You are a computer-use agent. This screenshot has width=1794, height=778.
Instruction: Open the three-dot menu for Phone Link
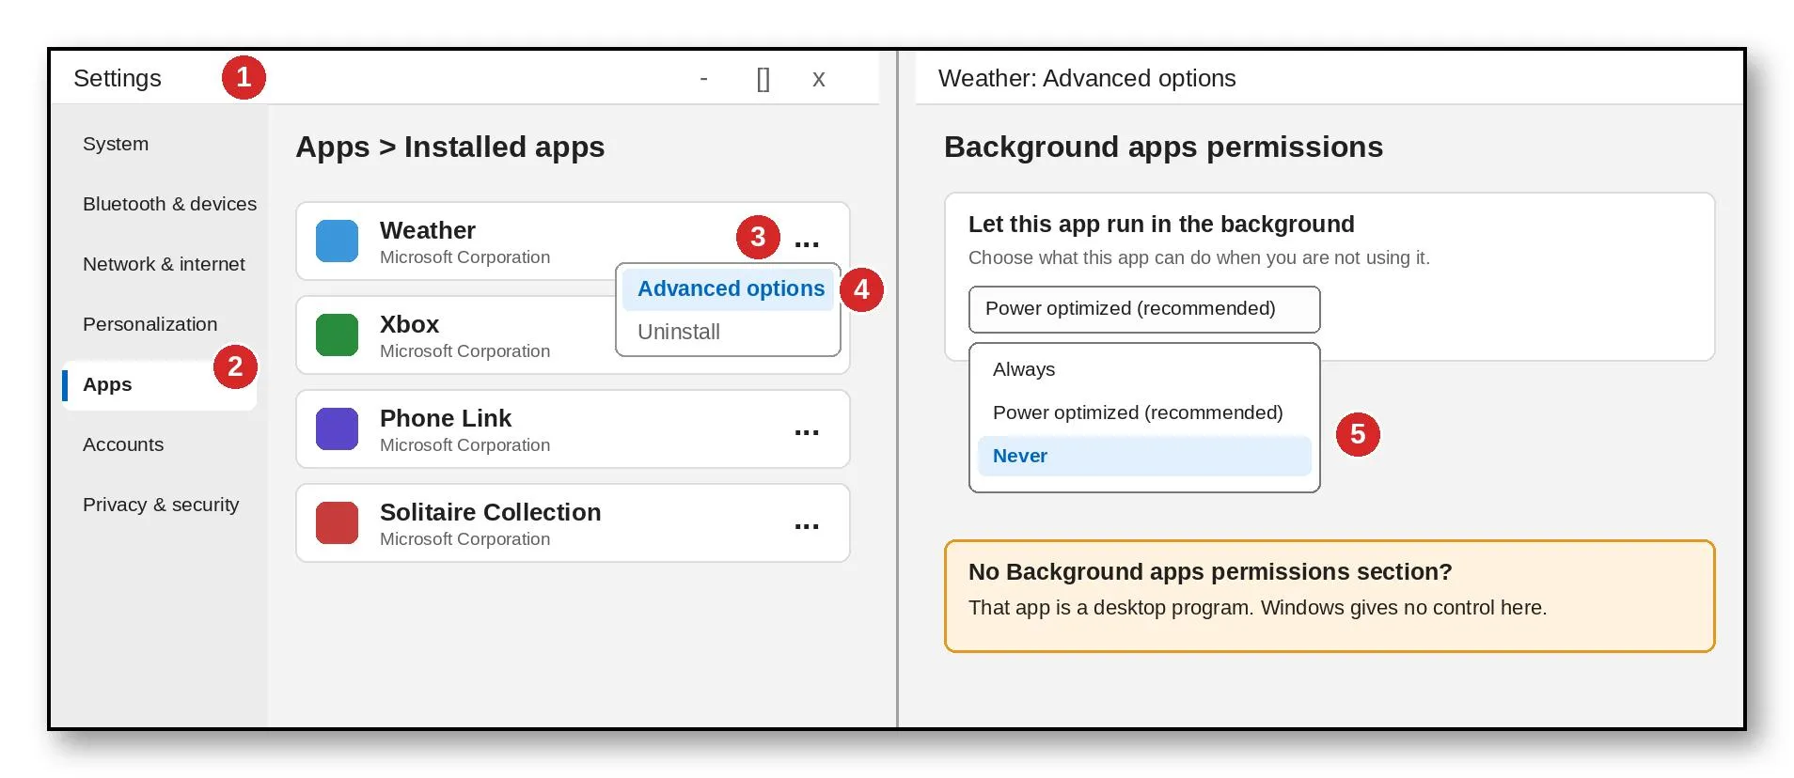[807, 432]
